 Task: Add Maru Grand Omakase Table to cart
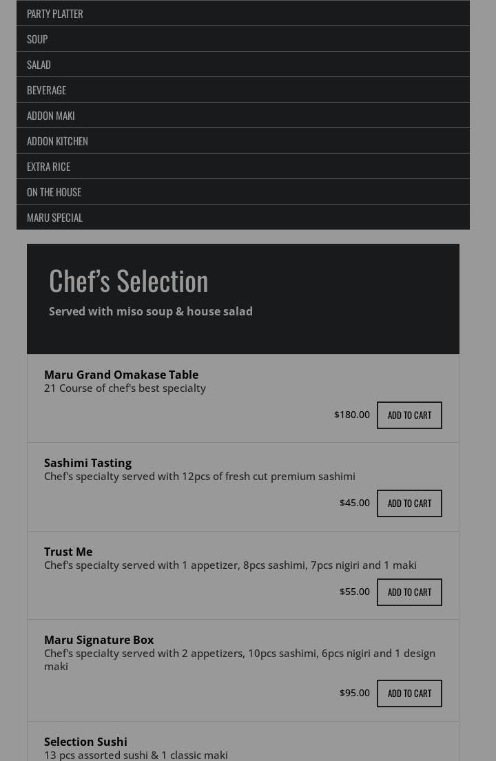click(x=409, y=415)
